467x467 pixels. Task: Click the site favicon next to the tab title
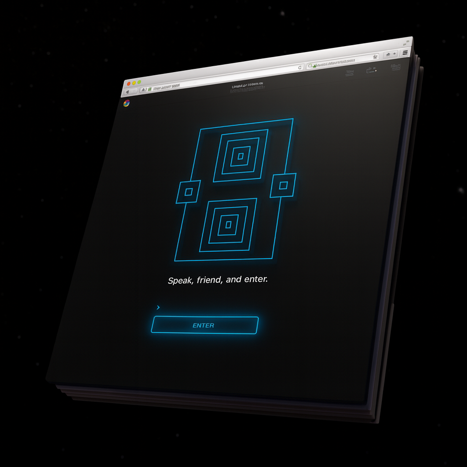point(150,88)
